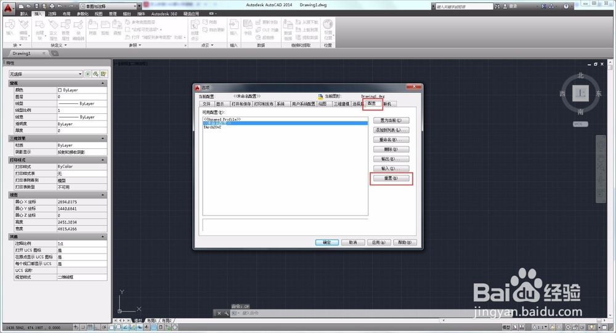Click the Plot/Print icon in quick access toolbar

(x=52, y=6)
